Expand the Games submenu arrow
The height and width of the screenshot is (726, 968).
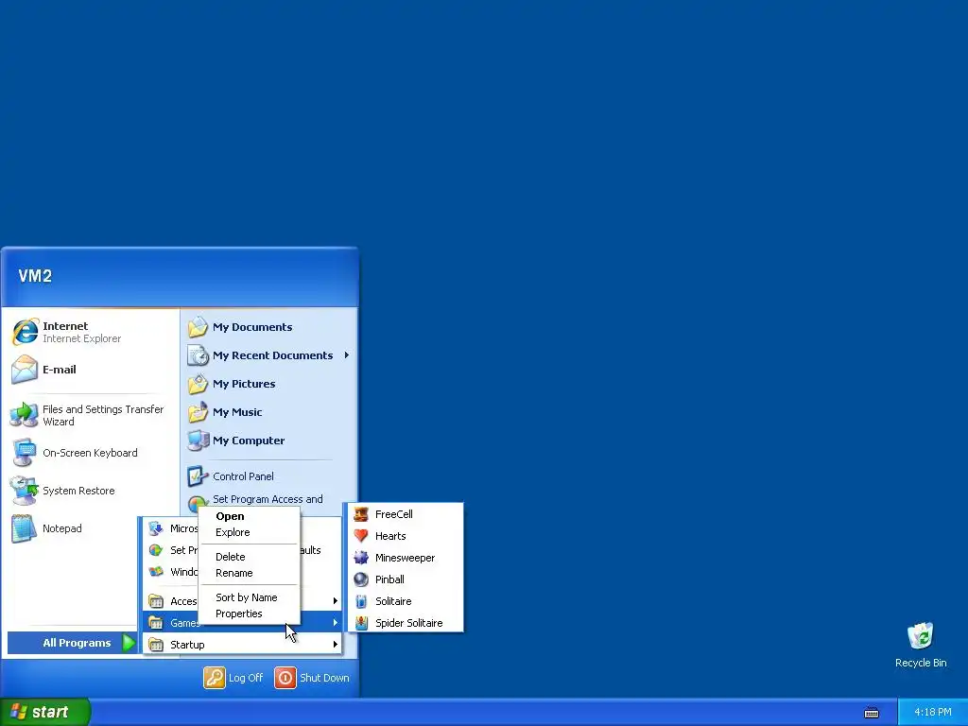point(336,623)
